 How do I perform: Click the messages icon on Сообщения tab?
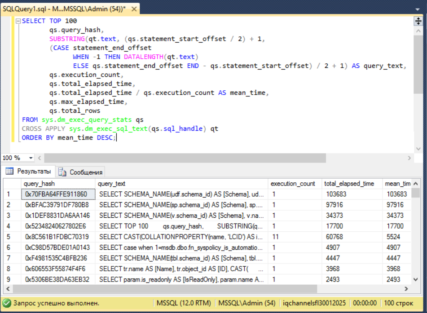[x=62, y=172]
